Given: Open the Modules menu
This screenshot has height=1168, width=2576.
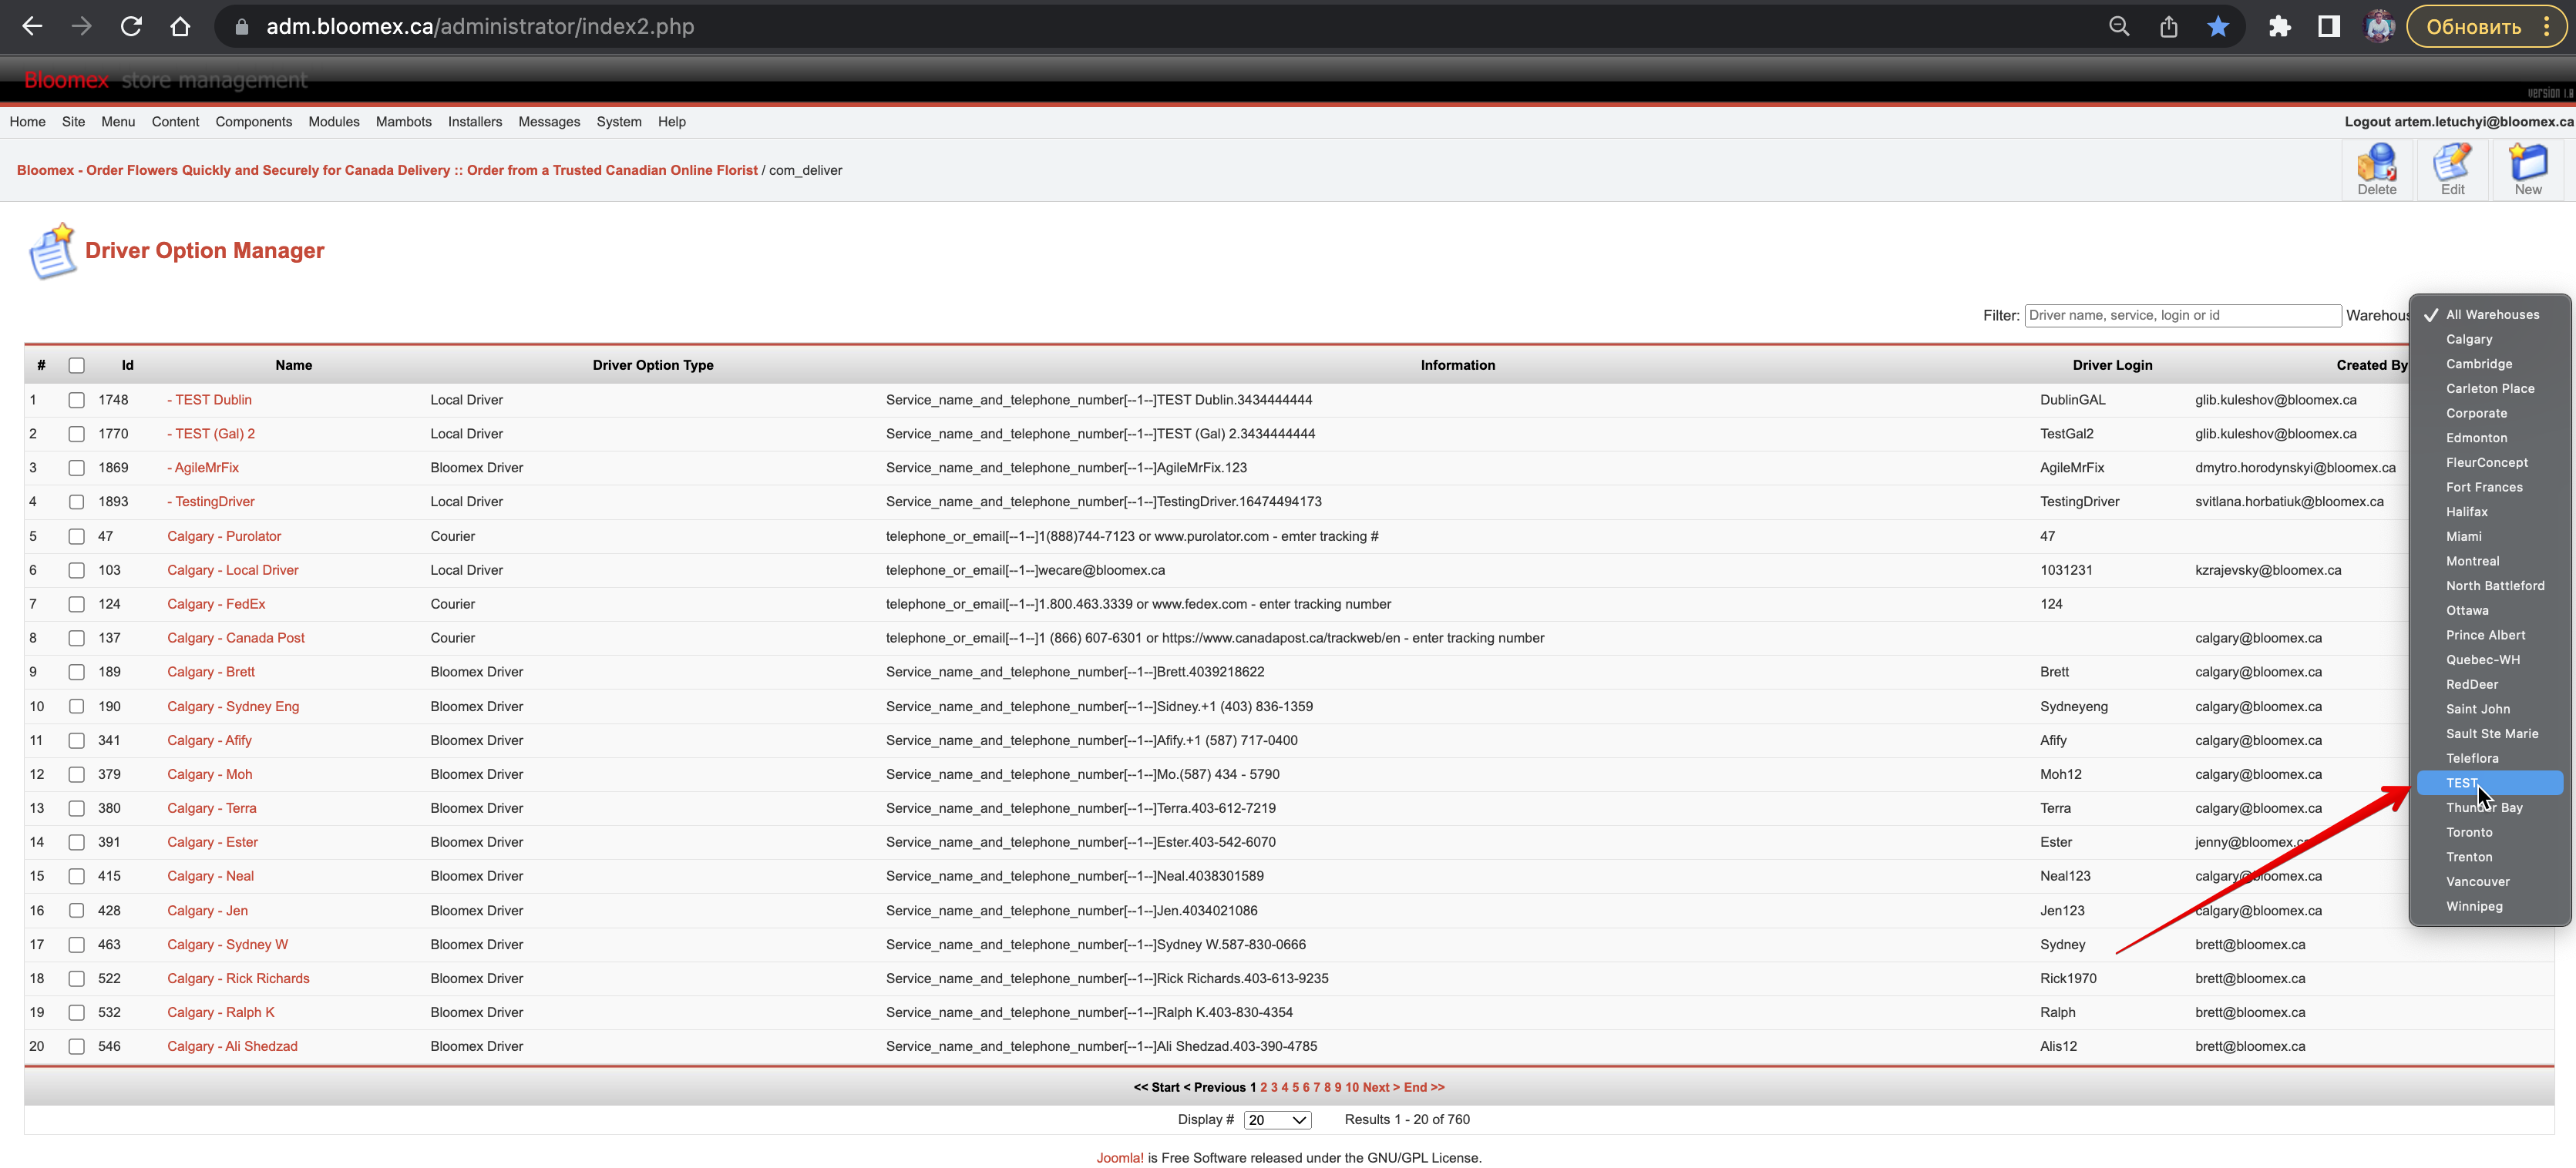Looking at the screenshot, I should pos(334,122).
